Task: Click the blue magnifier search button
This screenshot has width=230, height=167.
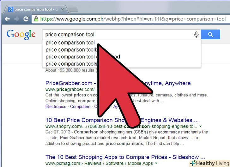Action: (x=210, y=34)
